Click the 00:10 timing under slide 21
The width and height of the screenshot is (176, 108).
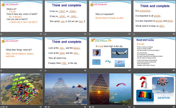click(5, 107)
